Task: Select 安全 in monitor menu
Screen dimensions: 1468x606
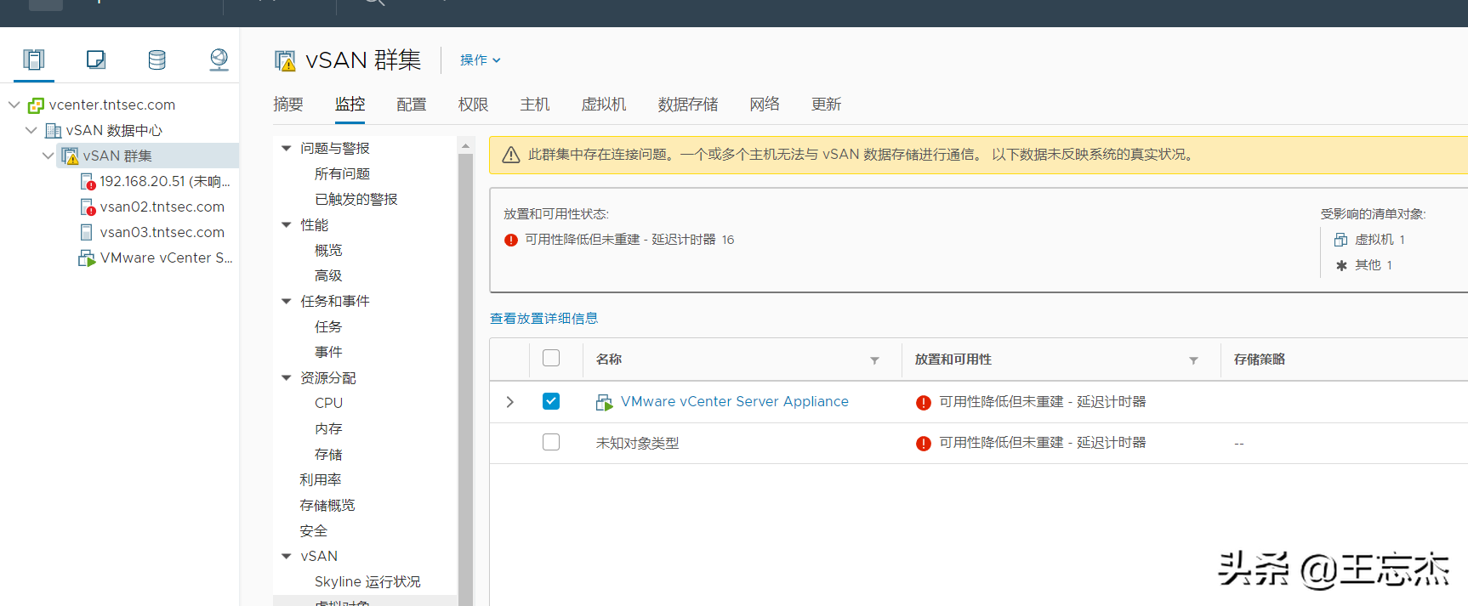Action: pyautogui.click(x=313, y=530)
